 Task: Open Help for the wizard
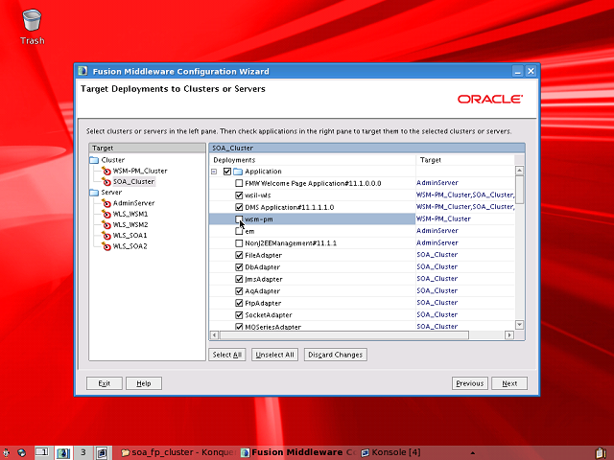[x=144, y=383]
